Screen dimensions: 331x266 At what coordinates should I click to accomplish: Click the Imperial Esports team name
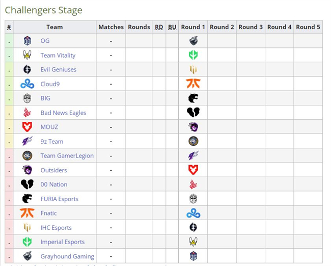63,242
